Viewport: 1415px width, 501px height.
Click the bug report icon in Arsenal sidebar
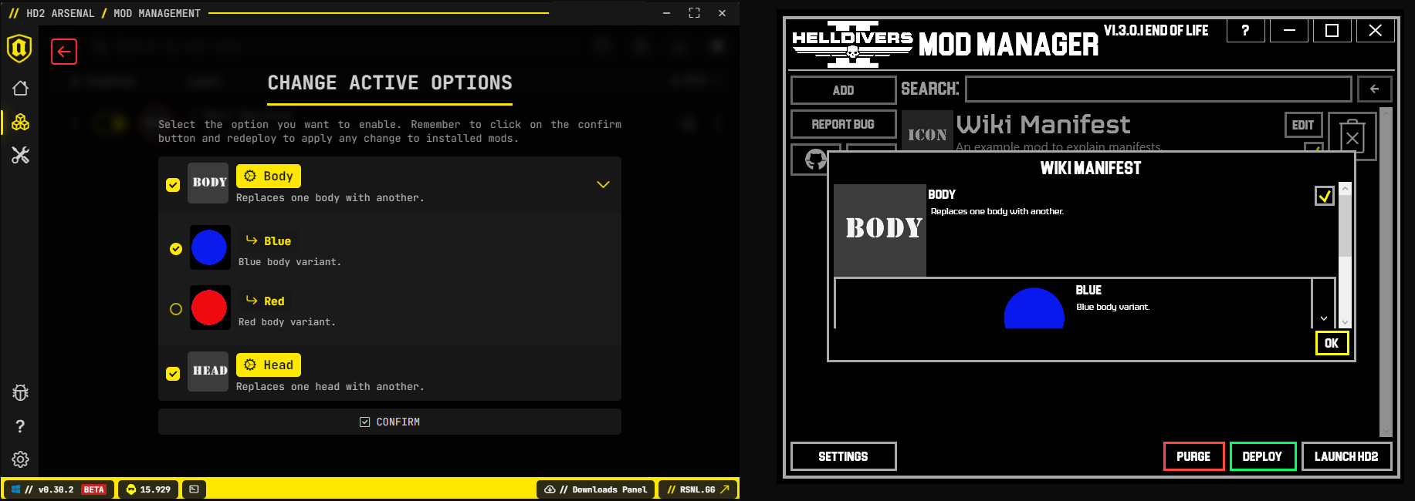click(x=21, y=392)
